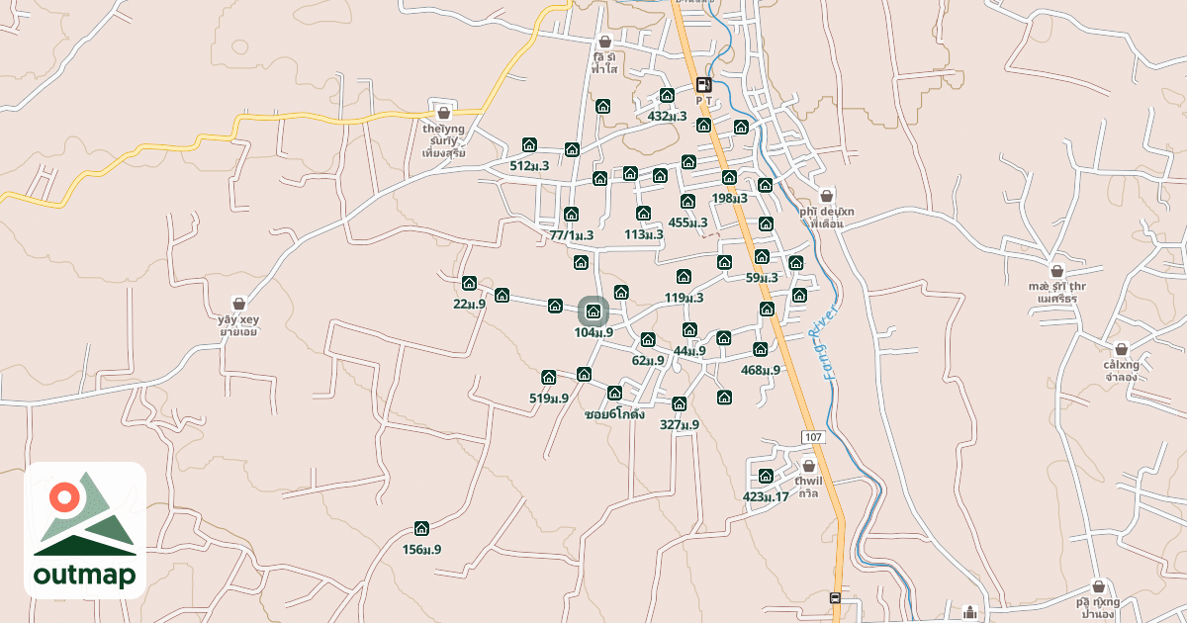Screen dimensions: 1187x623
Task: Open the house marker labeled 119ม.3
Action: coord(684,276)
